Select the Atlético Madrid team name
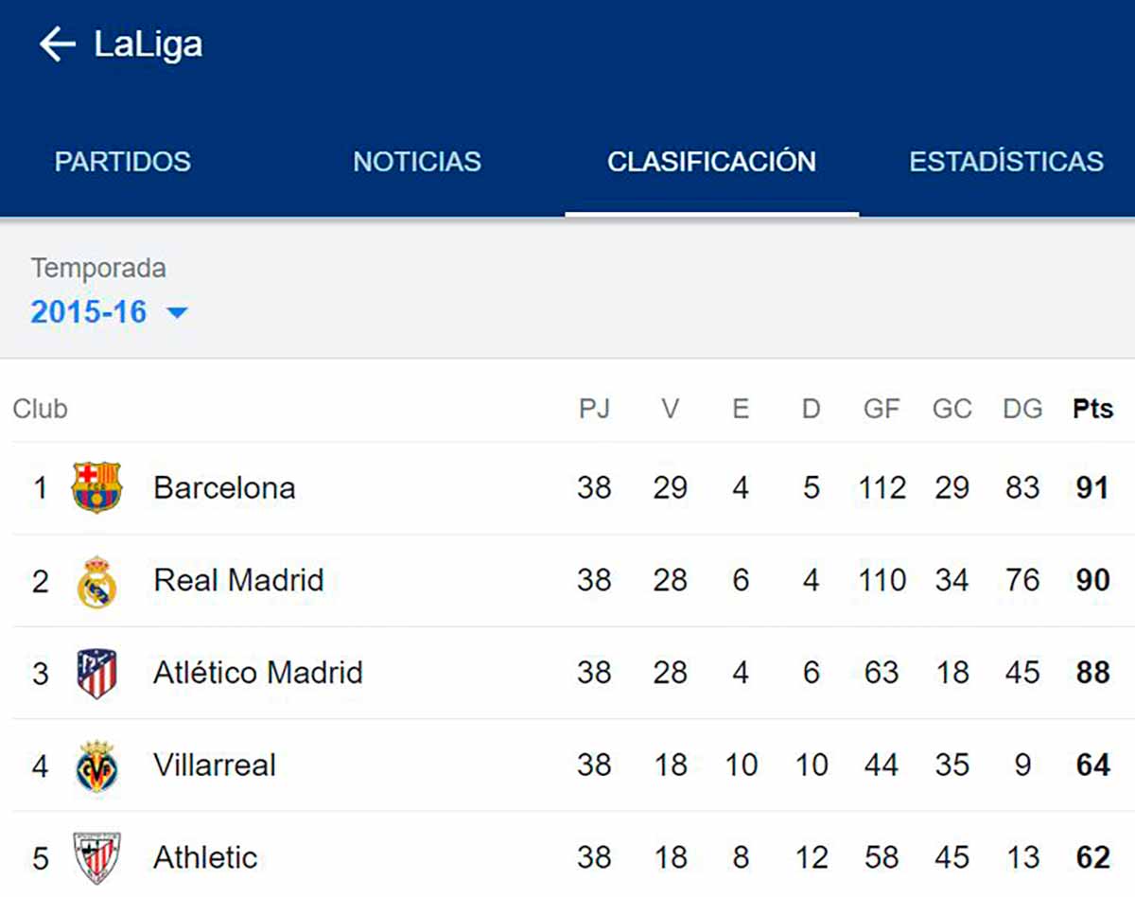The image size is (1135, 897). 258,673
